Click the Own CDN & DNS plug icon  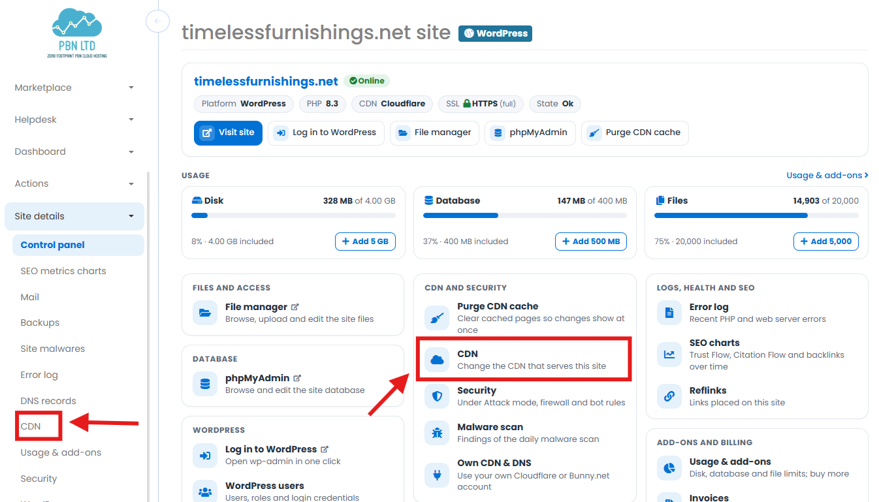click(437, 475)
